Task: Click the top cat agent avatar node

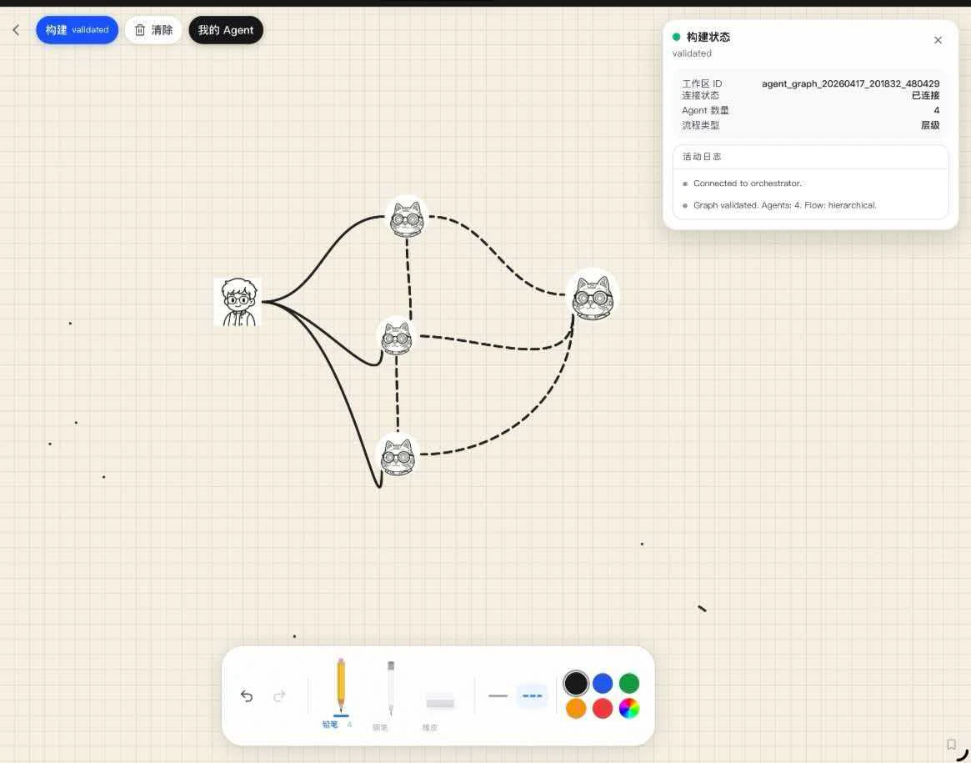Action: 406,218
